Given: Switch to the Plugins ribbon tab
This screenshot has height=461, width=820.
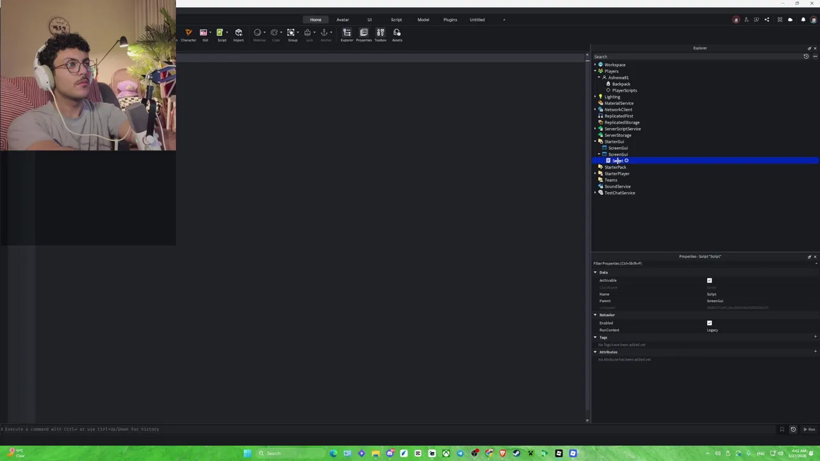Looking at the screenshot, I should [x=450, y=20].
